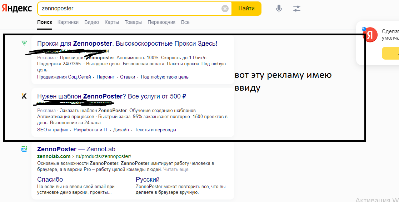Open the Все tab
Image resolution: width=399 pixels, height=202 pixels.
(x=185, y=22)
